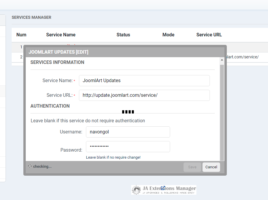Screen dimensions: 268x200
Task: Click the service URL in row 2
Action: [243, 57]
